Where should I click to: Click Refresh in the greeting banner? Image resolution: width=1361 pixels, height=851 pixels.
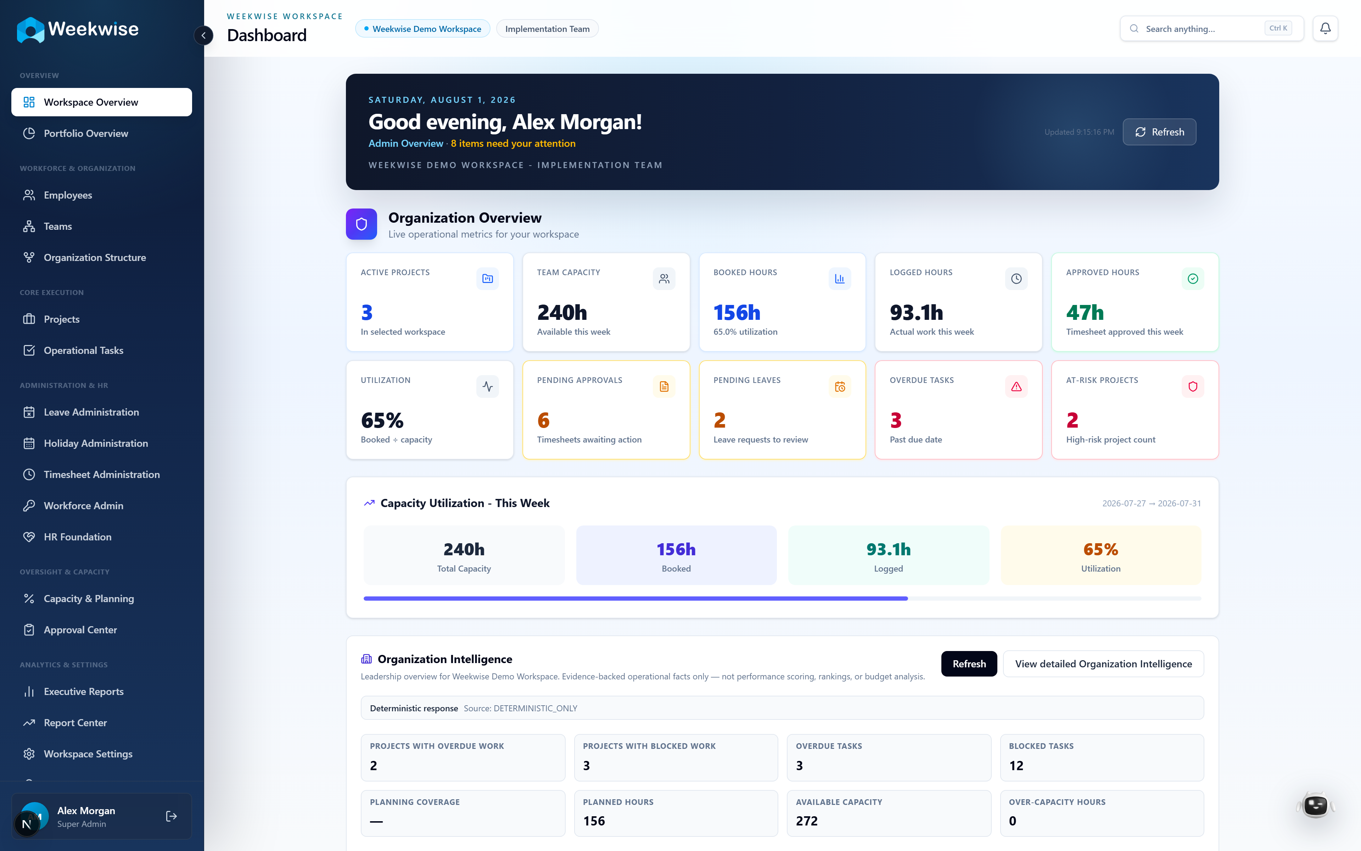pyautogui.click(x=1159, y=132)
